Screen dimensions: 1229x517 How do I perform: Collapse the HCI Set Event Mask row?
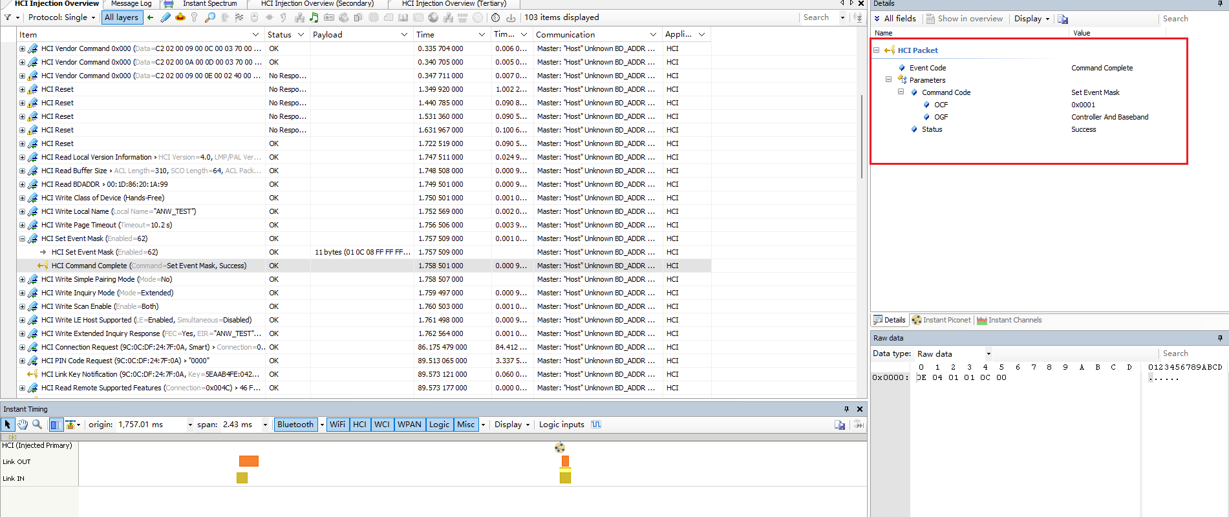pyautogui.click(x=22, y=238)
